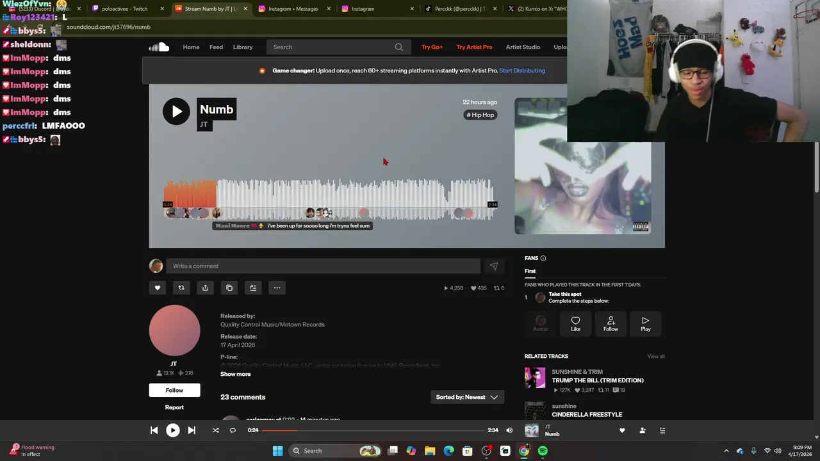Click the now-playing thumbnail in player bar

pos(532,430)
